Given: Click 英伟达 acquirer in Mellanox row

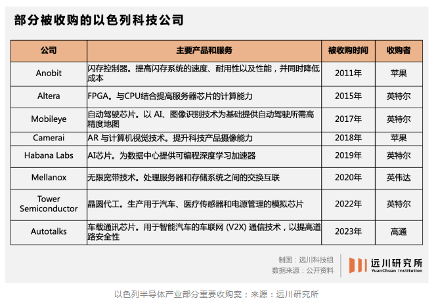Looking at the screenshot, I should click(x=399, y=178).
